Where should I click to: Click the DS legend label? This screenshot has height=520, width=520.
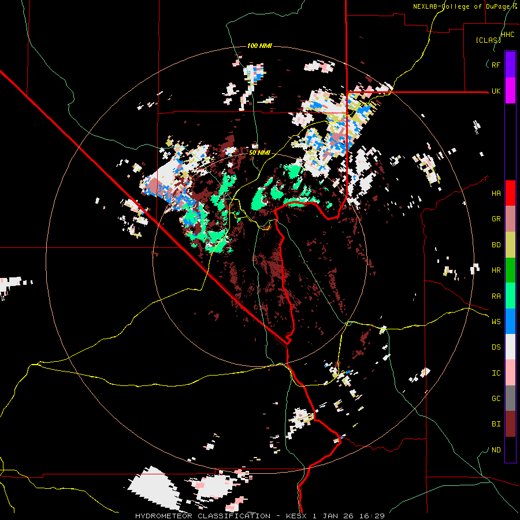[x=496, y=347]
